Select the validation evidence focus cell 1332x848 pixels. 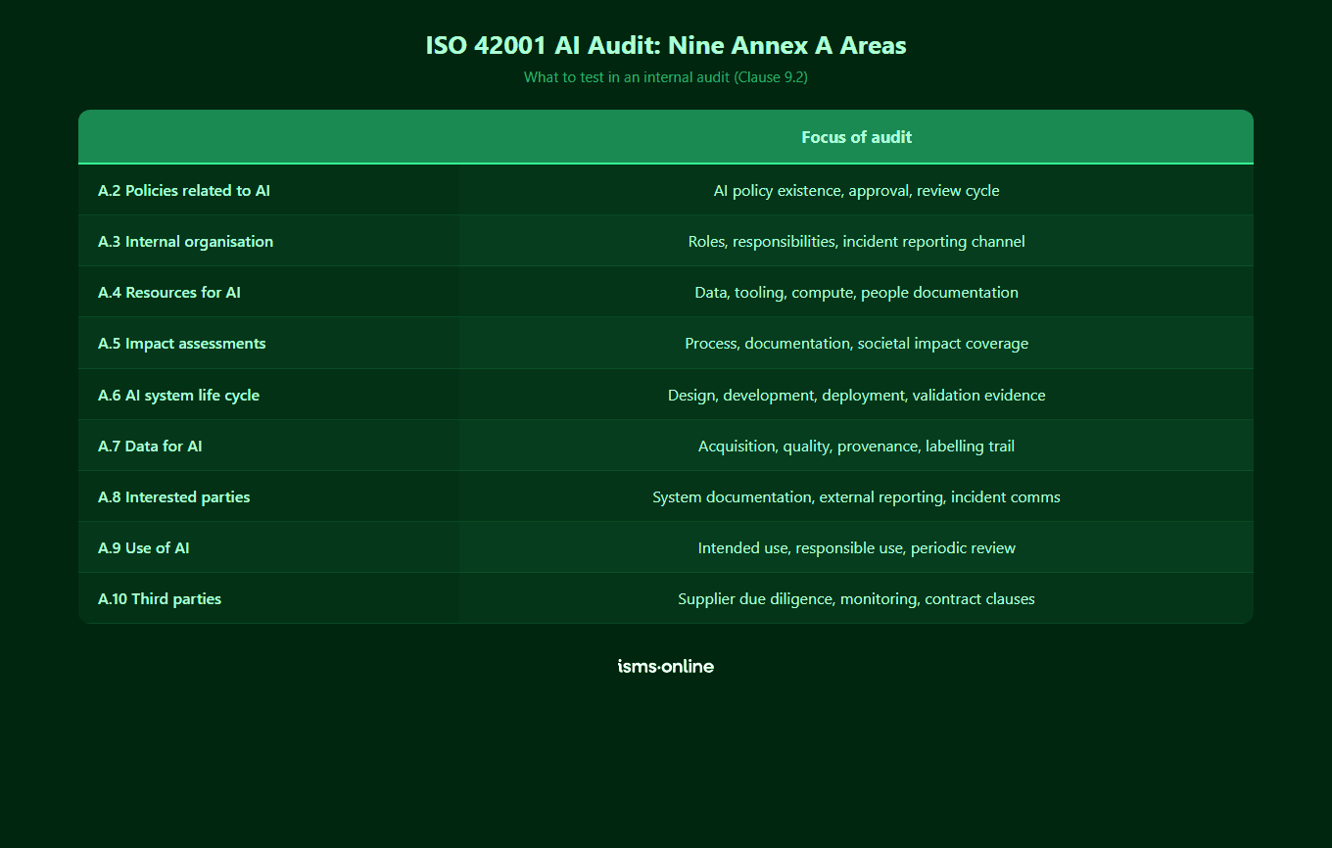point(856,395)
